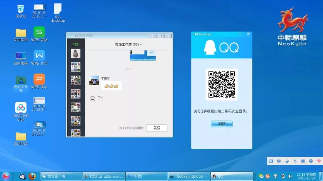Click the Sogou S icon in the system tray
This screenshot has width=323, height=181.
pos(268,176)
